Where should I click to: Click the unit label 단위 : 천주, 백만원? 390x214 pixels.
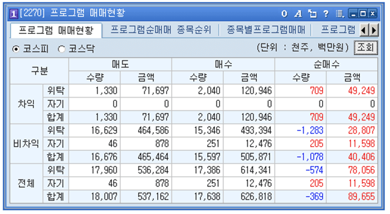(303, 47)
